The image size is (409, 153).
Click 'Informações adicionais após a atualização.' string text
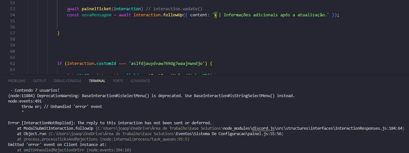[x=275, y=15]
